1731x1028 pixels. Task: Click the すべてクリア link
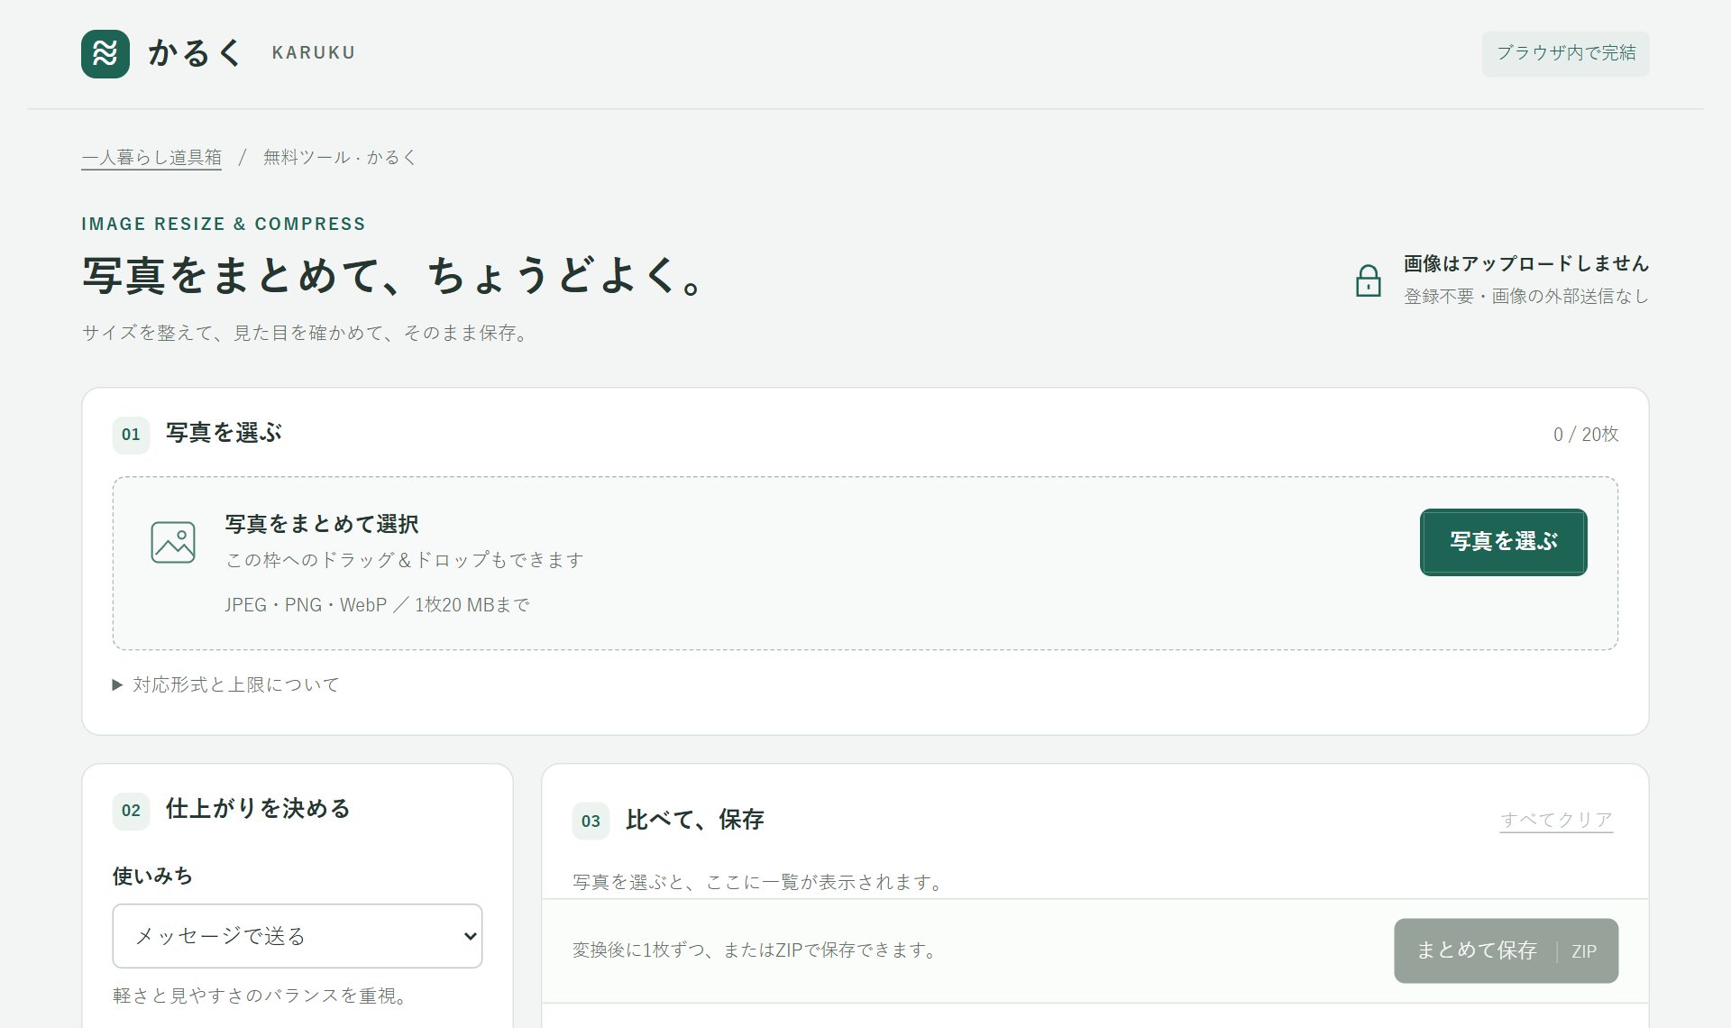click(x=1556, y=820)
